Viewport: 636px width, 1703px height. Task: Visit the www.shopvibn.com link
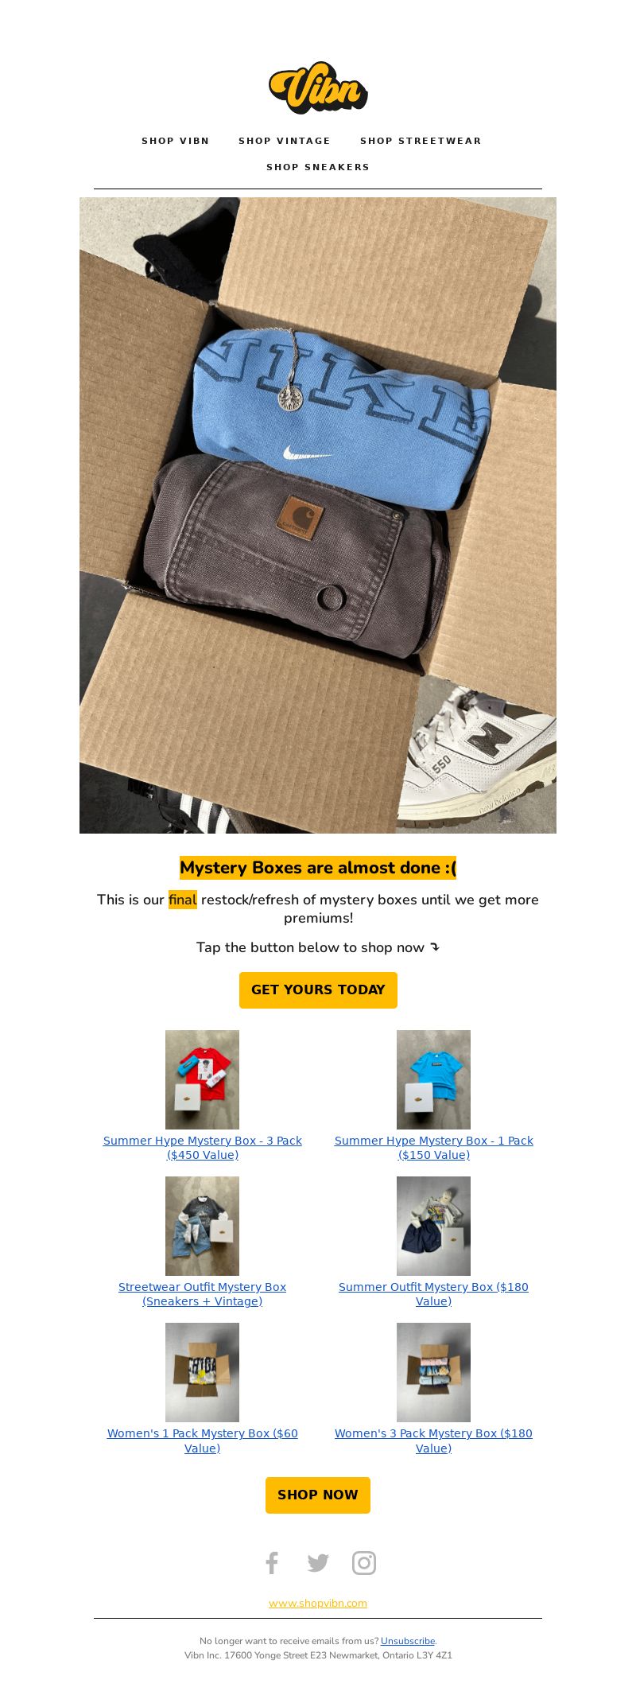coord(318,1603)
